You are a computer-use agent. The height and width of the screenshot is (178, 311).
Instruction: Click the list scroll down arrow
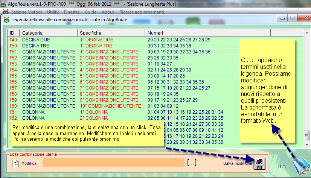pos(306,145)
